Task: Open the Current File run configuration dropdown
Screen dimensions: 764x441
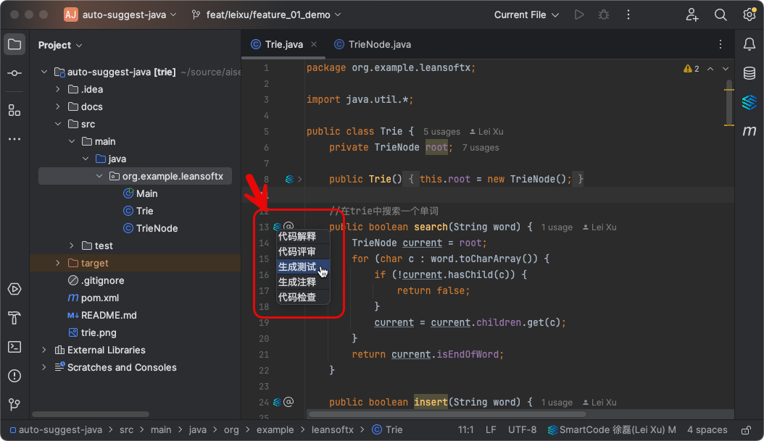Action: coord(526,14)
